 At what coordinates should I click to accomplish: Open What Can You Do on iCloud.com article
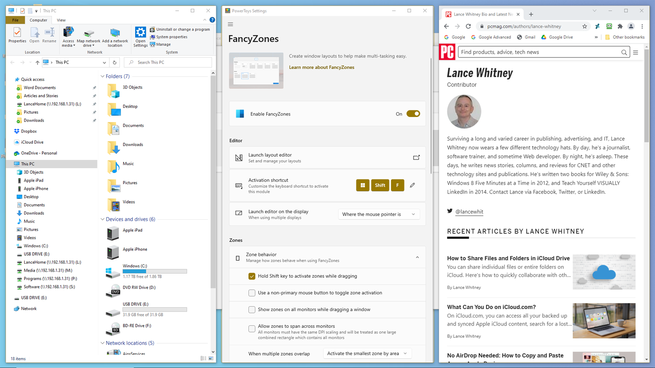(x=491, y=307)
